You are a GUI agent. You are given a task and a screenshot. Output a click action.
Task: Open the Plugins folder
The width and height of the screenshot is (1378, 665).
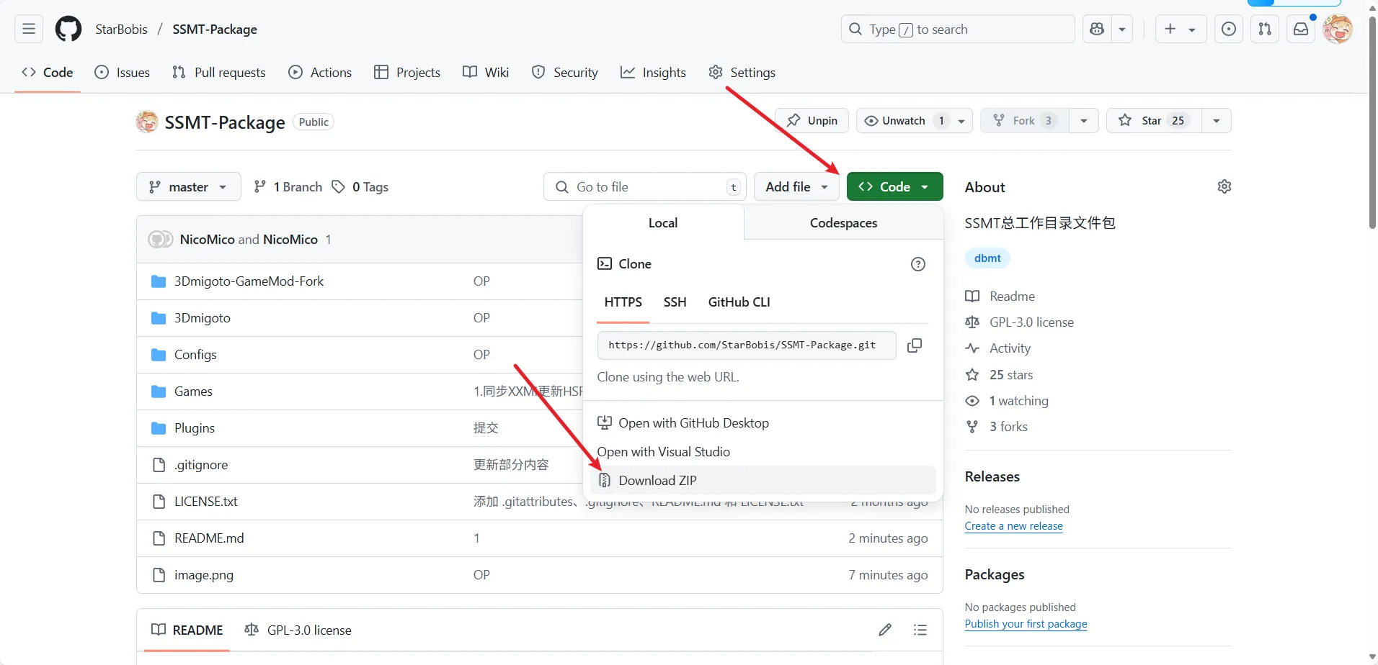195,428
